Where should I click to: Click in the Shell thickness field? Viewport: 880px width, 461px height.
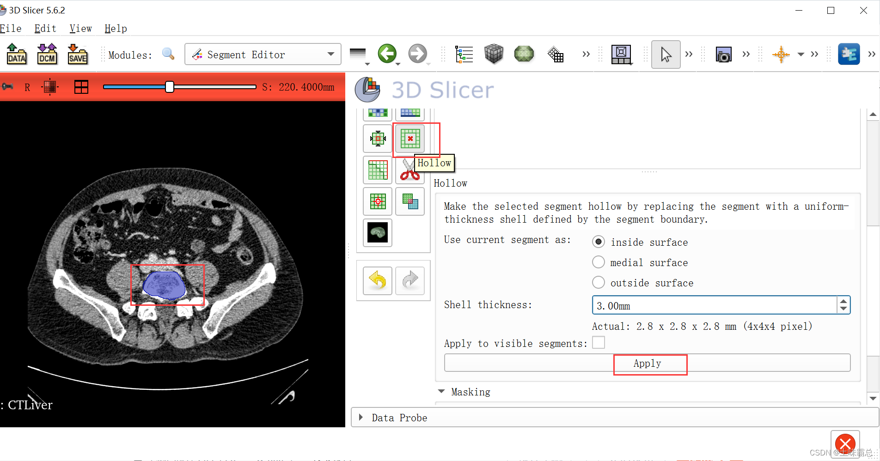(714, 305)
